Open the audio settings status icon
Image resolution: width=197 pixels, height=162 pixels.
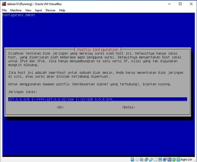point(142,160)
